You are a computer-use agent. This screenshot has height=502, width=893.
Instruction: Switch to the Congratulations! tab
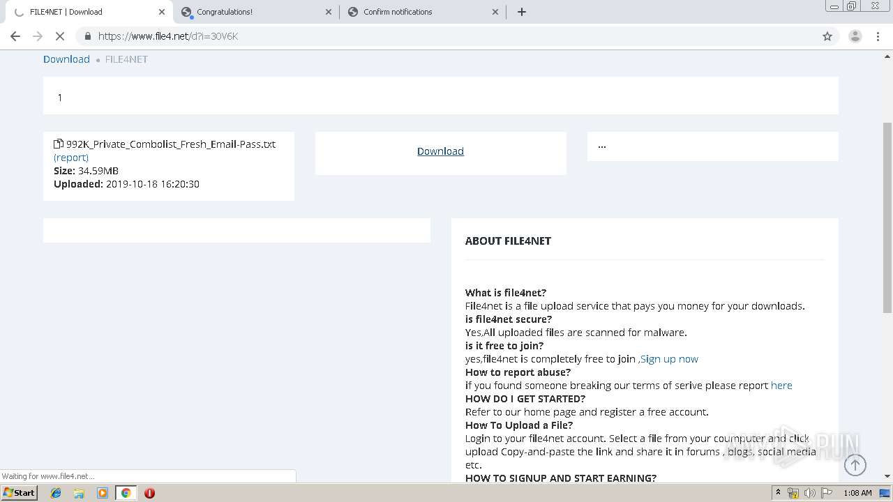point(256,12)
